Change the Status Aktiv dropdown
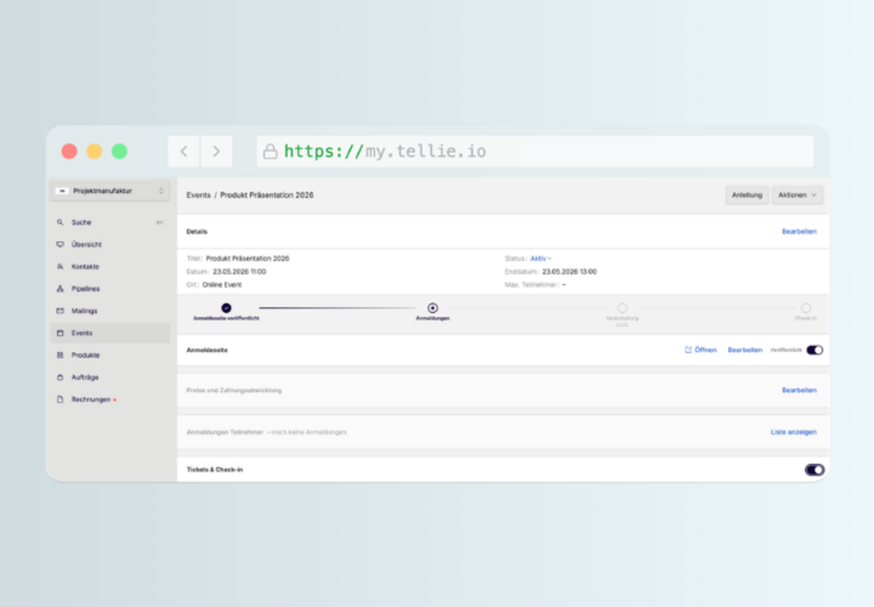This screenshot has height=607, width=874. click(540, 258)
